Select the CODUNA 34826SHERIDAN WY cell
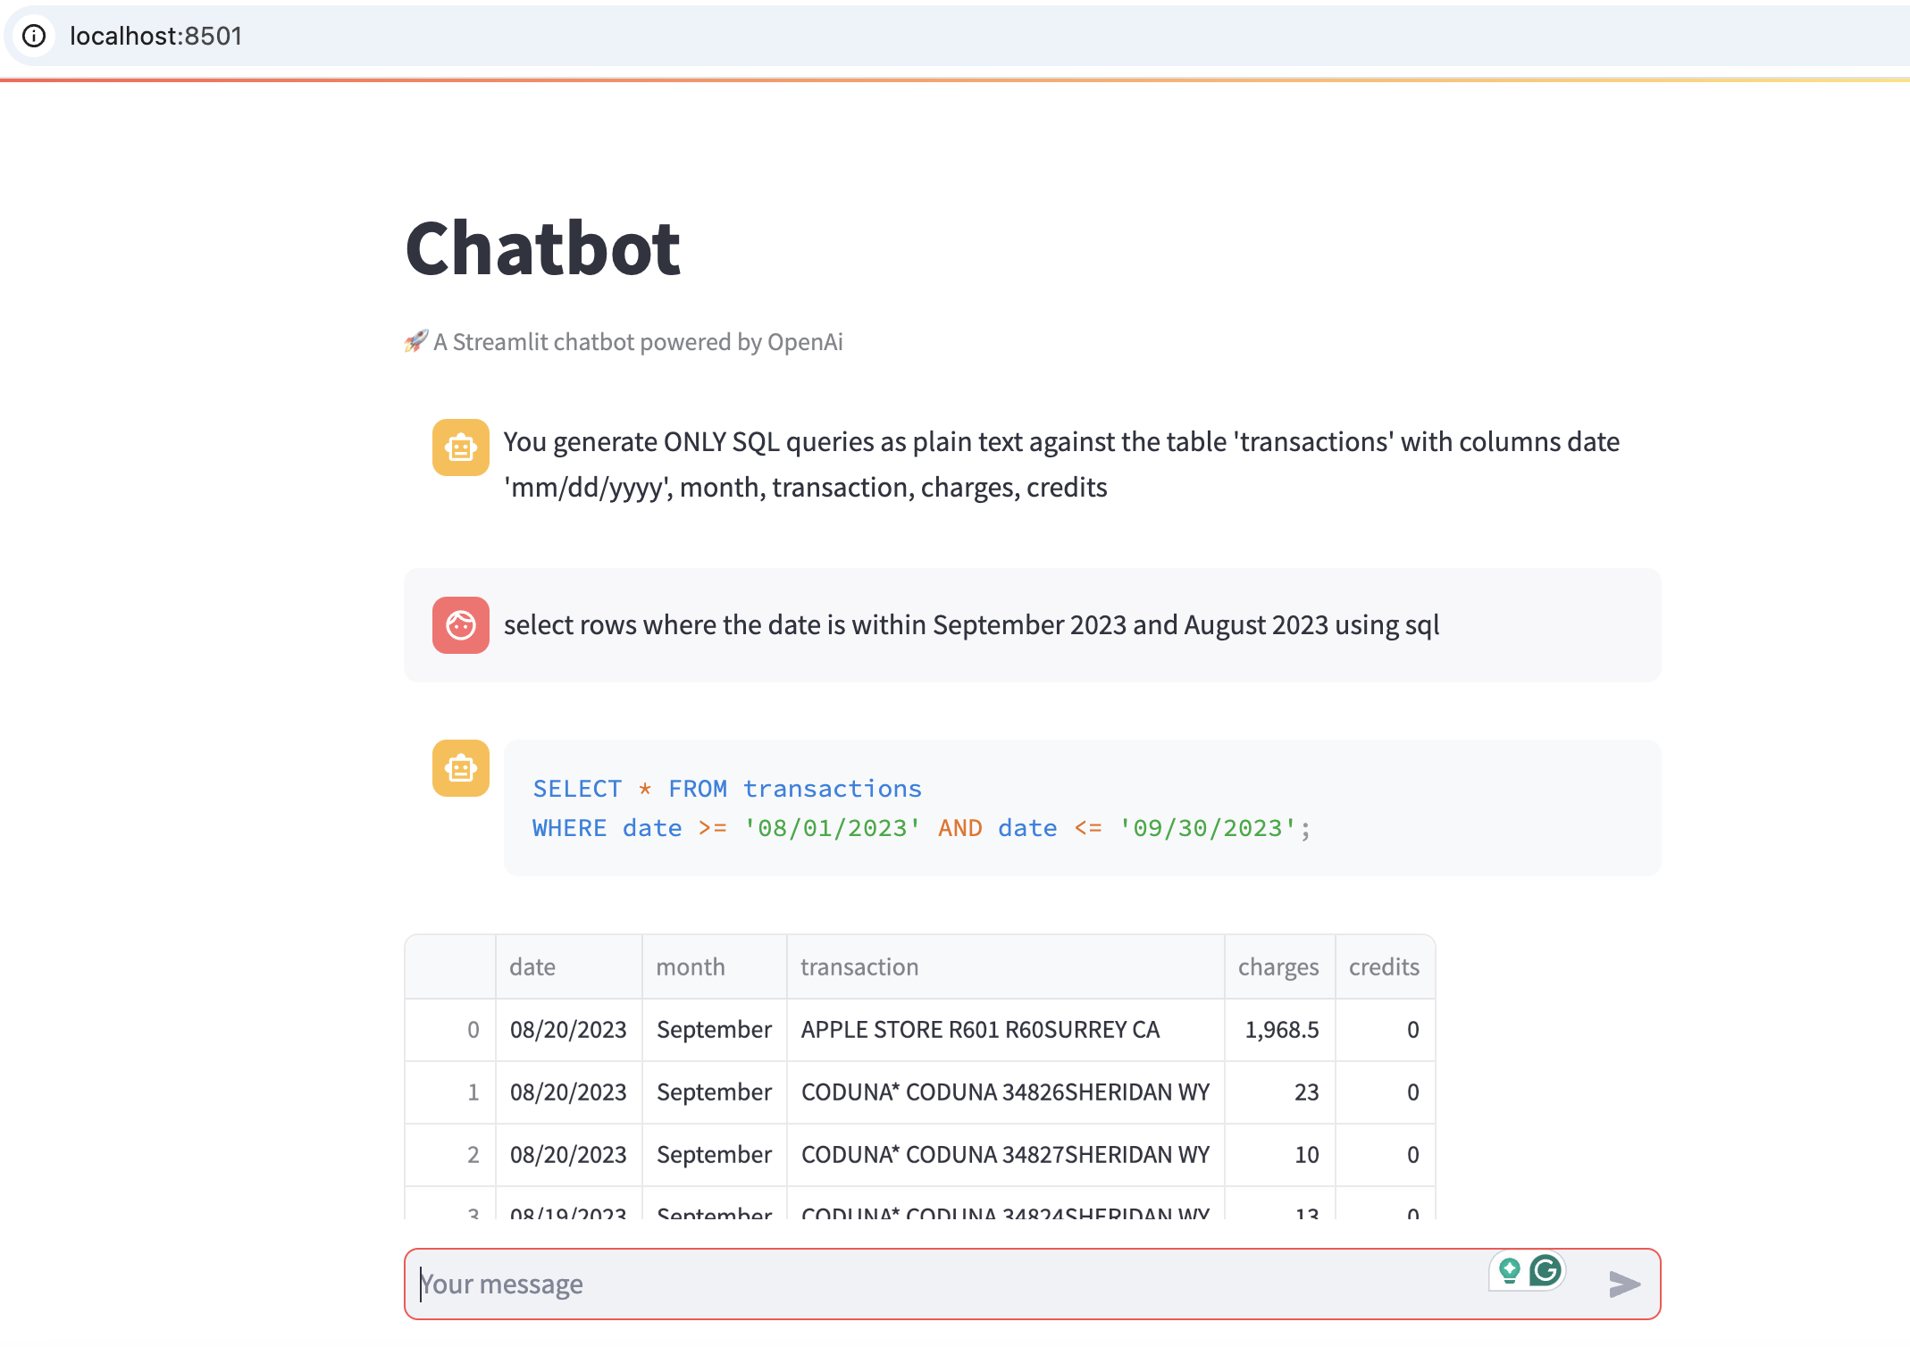Viewport: 1910px width, 1347px height. click(x=1004, y=1092)
